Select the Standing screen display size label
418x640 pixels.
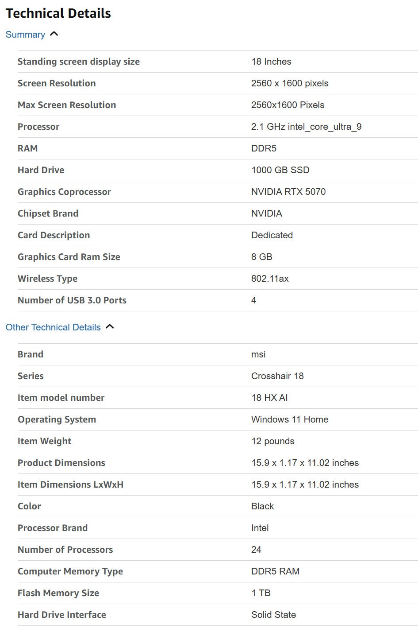click(79, 62)
